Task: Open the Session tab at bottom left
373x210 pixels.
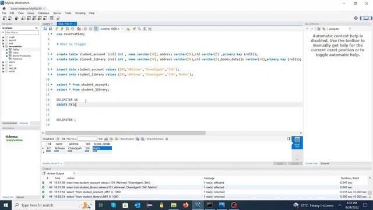Action: 20,197
